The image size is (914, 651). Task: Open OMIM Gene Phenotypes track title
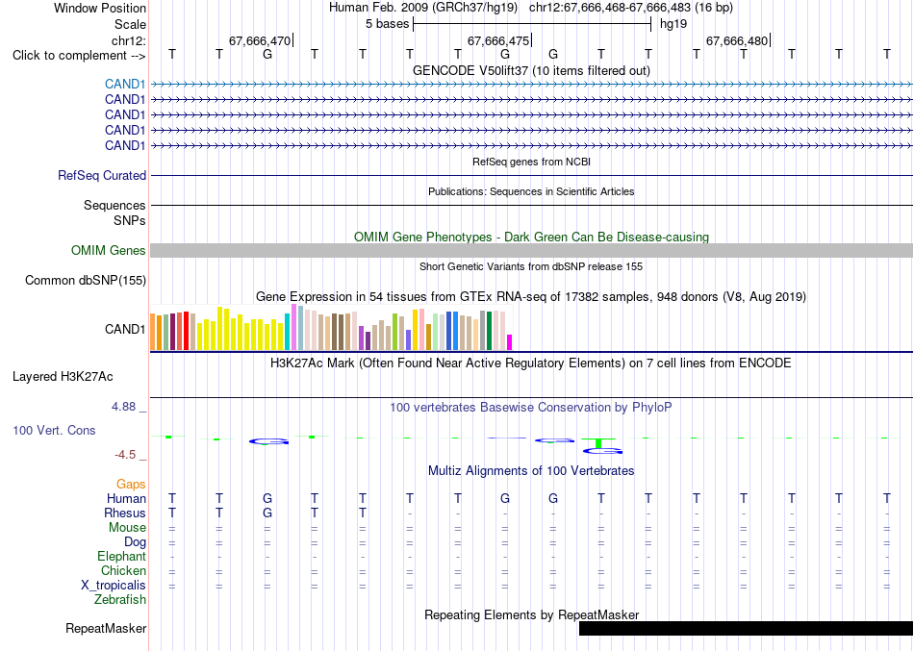coord(532,238)
